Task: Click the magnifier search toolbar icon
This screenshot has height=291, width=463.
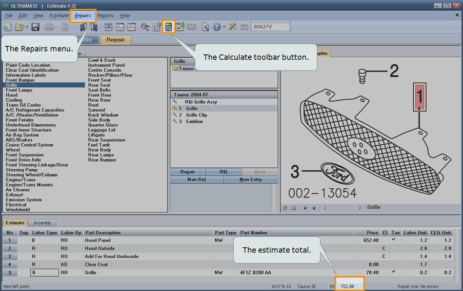Action: click(x=145, y=27)
